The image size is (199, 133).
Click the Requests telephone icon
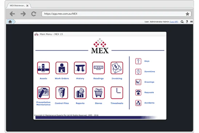coord(138,93)
